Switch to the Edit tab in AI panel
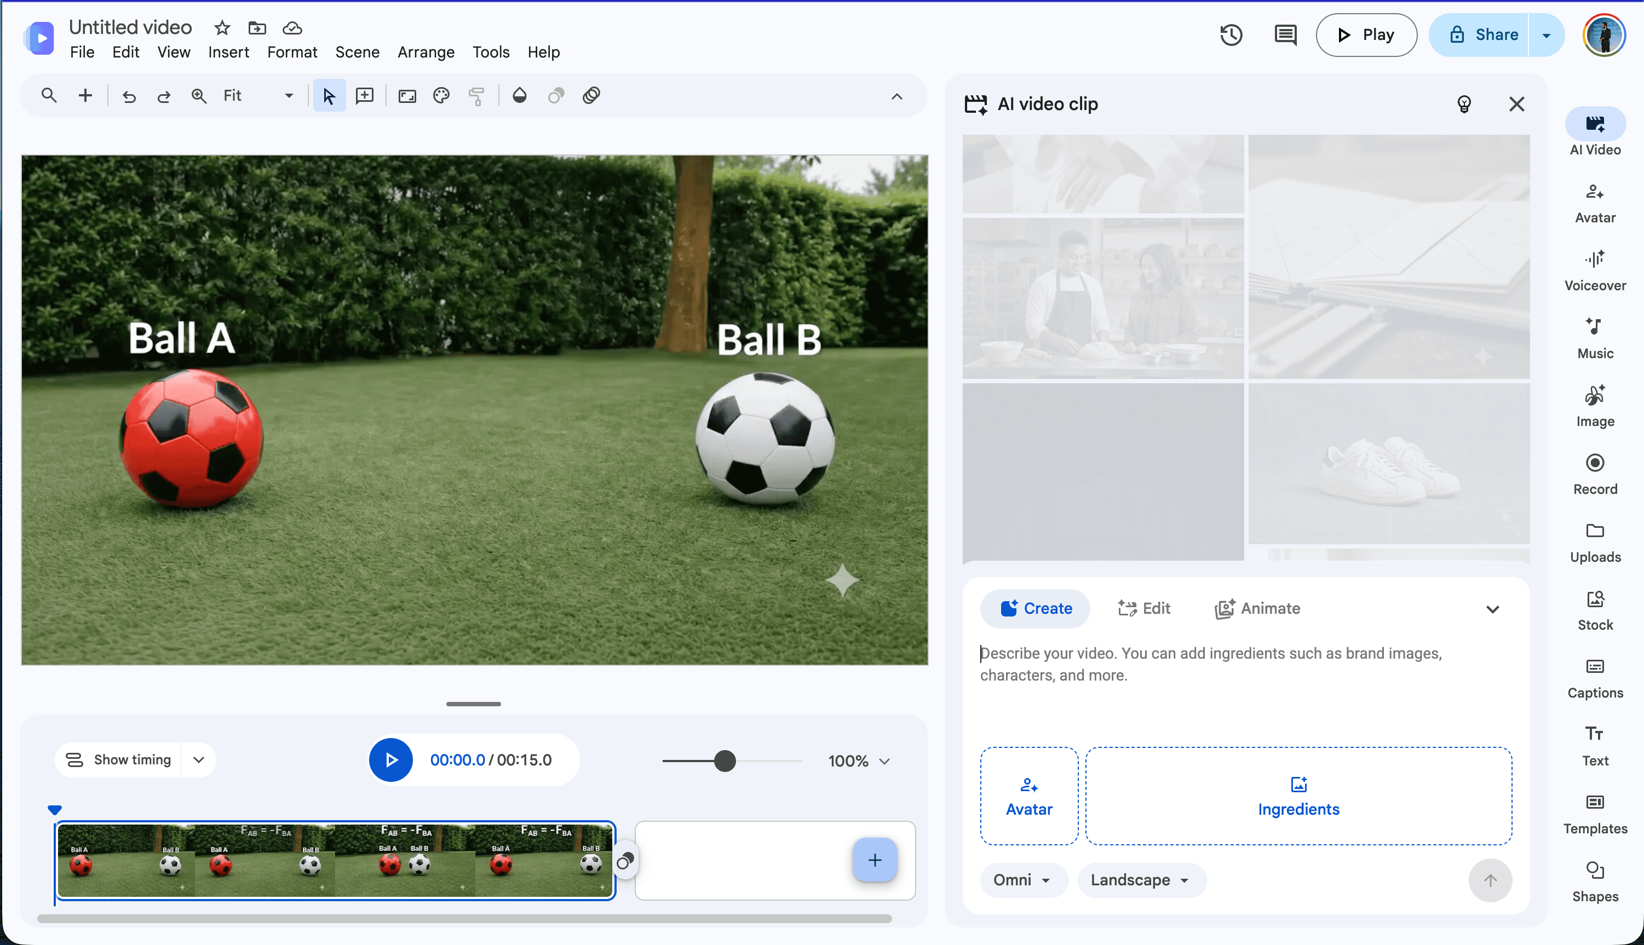This screenshot has width=1644, height=945. [x=1144, y=608]
